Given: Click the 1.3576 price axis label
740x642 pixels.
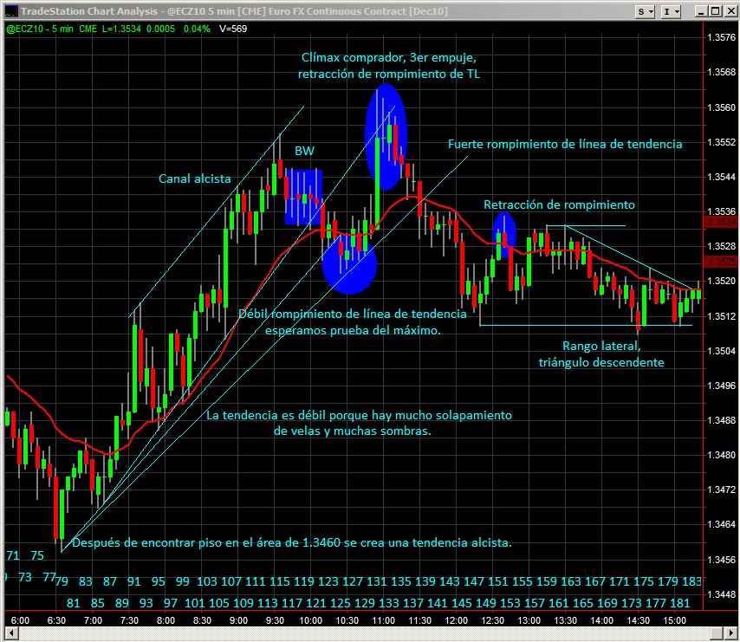Looking at the screenshot, I should 722,37.
